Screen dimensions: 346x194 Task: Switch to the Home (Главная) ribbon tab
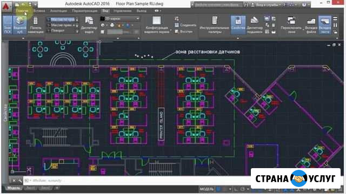pyautogui.click(x=22, y=11)
